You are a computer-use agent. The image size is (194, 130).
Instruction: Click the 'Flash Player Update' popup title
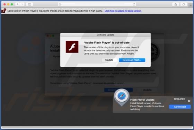142,100
